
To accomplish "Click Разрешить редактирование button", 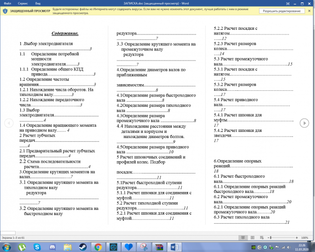I will tap(281, 11).
